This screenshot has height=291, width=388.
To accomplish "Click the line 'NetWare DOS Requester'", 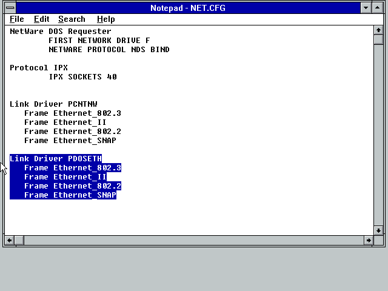I will [x=61, y=32].
